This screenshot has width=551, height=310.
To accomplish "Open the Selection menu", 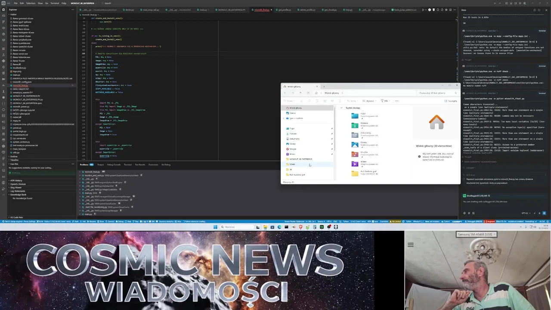I will point(31,3).
